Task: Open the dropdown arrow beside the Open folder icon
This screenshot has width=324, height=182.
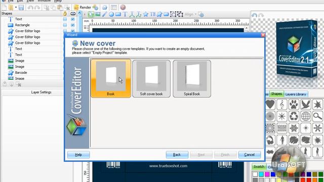Action: tap(16, 8)
